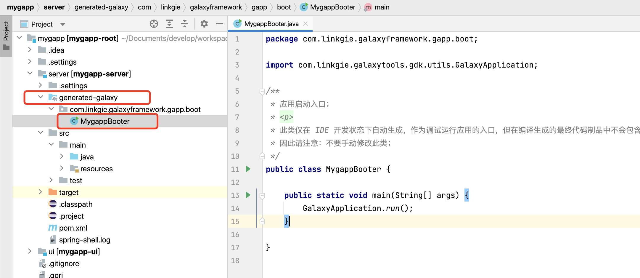640x278 pixels.
Task: Collapse the server [mygapp-server] module
Action: tap(30, 74)
